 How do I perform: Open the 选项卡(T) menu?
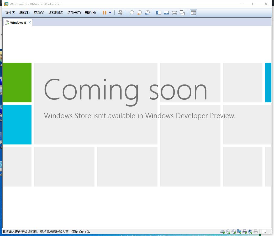(74, 13)
